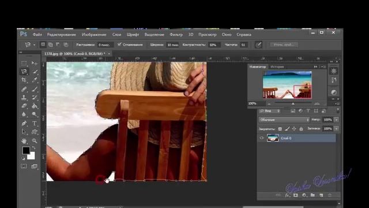Select the Eraser tool
The width and height of the screenshot is (369, 208).
pyautogui.click(x=24, y=106)
